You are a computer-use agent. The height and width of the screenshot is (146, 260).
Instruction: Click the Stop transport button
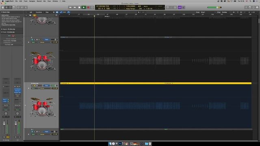[x=79, y=7]
